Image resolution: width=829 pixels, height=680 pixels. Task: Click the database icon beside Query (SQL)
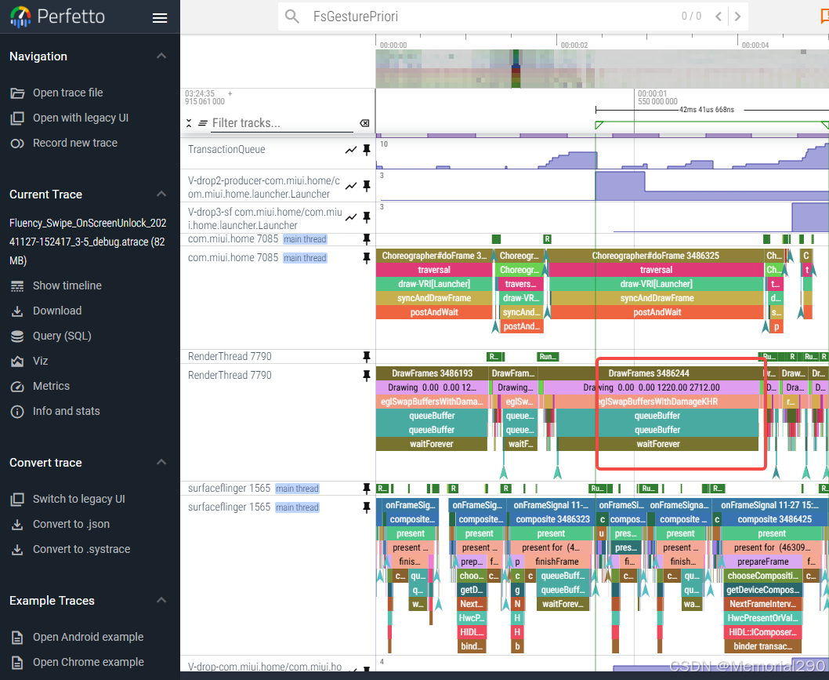coord(17,336)
